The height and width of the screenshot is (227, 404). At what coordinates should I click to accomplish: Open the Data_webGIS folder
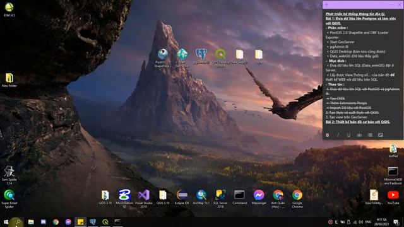pos(240,57)
